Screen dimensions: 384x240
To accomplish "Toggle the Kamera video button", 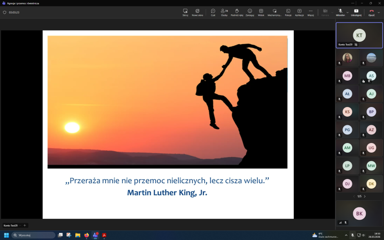I will (x=325, y=12).
